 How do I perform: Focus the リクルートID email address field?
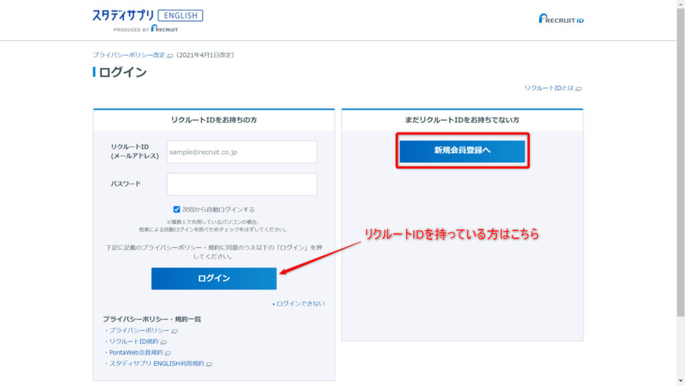pyautogui.click(x=242, y=152)
